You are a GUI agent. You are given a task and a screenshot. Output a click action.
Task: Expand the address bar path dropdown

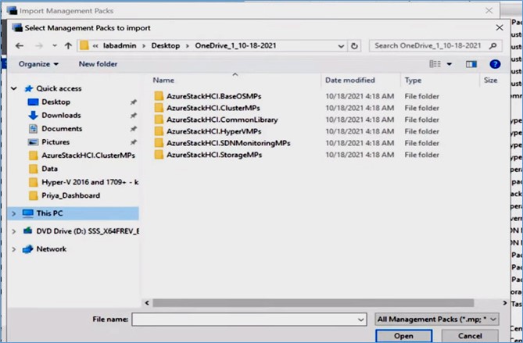(341, 46)
